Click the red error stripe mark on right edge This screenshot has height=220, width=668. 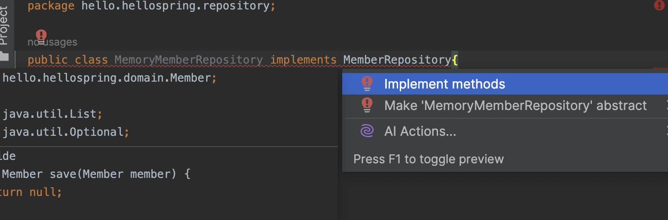[x=660, y=68]
